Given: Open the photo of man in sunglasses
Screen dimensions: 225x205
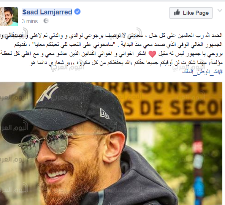Looking at the screenshot, I should pos(111,143).
